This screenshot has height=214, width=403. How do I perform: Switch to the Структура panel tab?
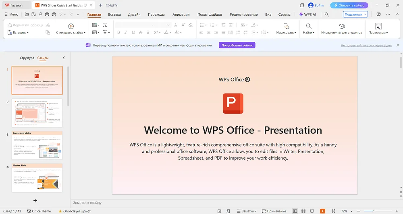[27, 58]
